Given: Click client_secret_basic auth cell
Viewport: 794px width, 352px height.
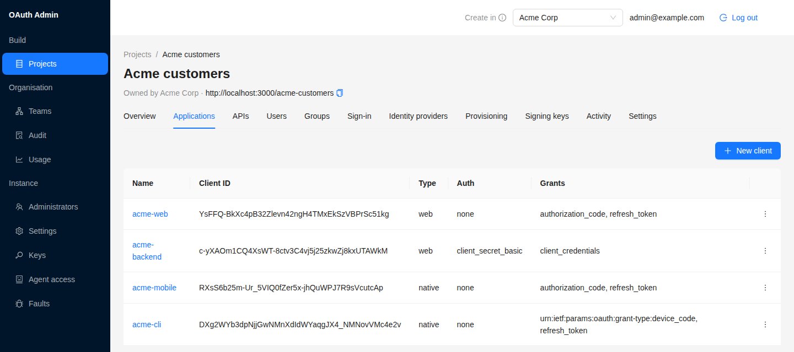Looking at the screenshot, I should pyautogui.click(x=490, y=251).
